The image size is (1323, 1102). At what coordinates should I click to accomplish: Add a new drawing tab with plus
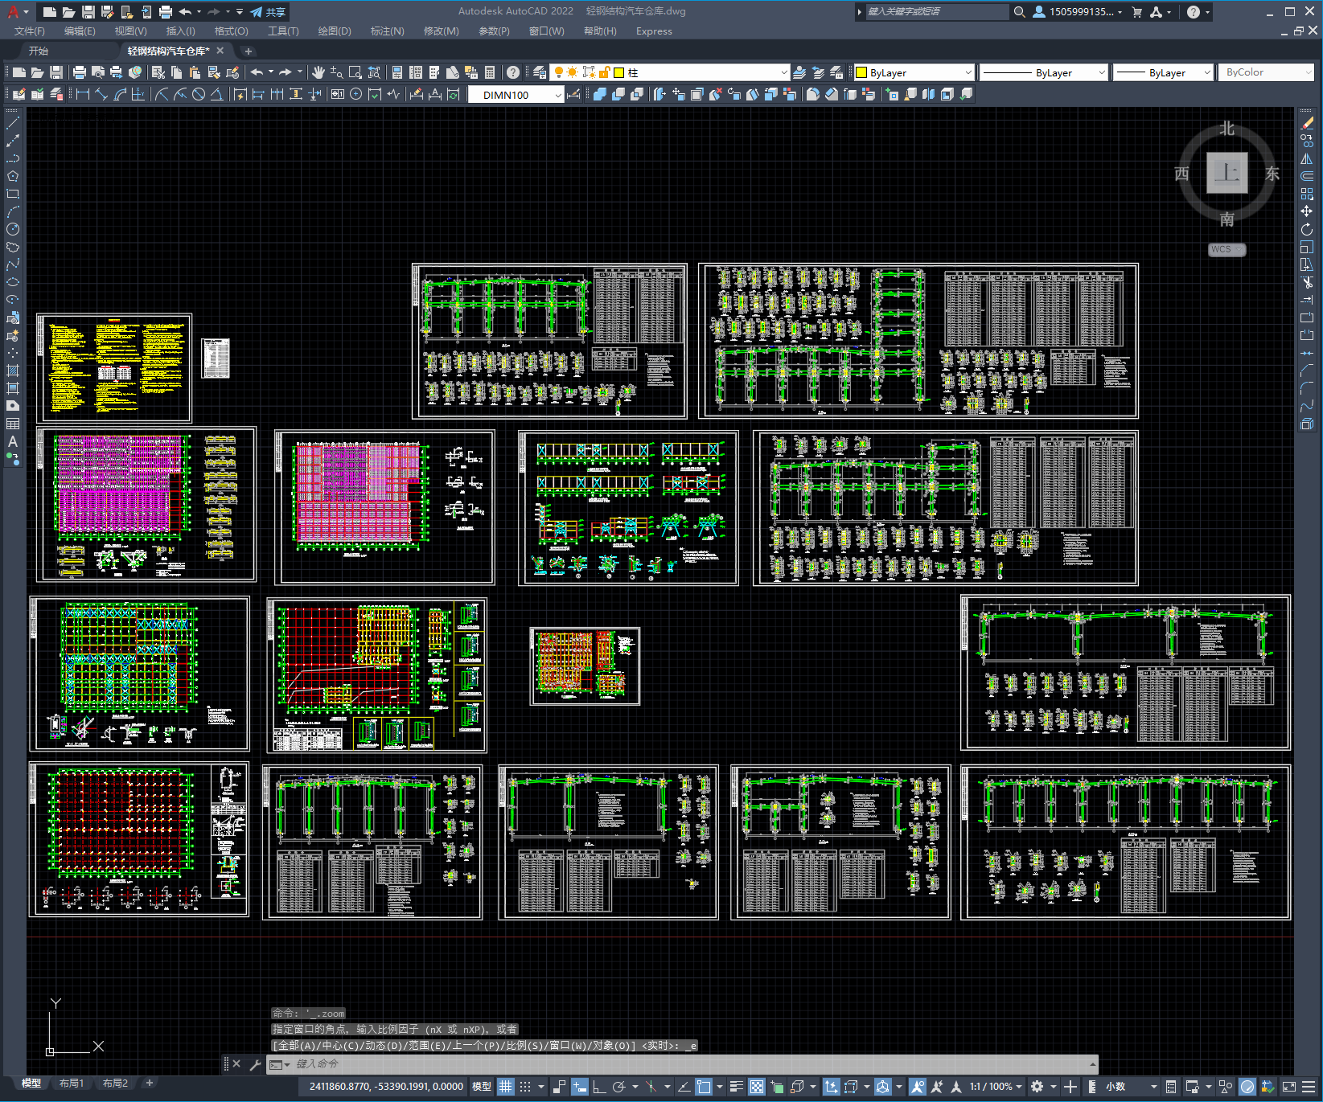[x=249, y=51]
